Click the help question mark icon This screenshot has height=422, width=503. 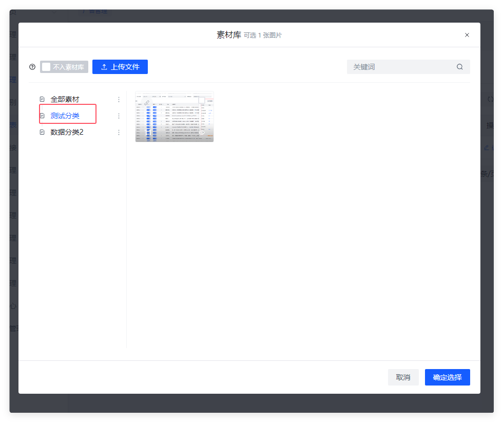pyautogui.click(x=32, y=67)
